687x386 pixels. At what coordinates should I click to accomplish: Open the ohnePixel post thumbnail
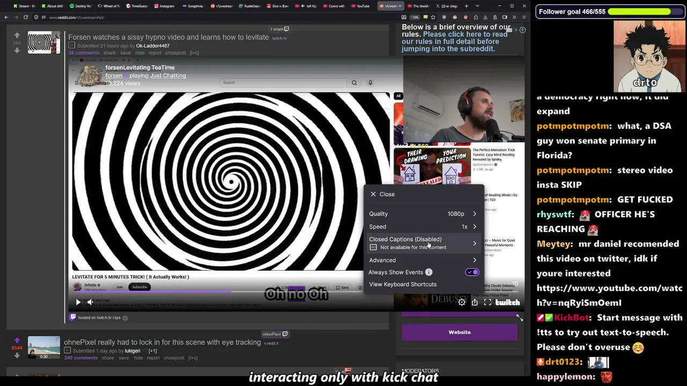pos(44,347)
